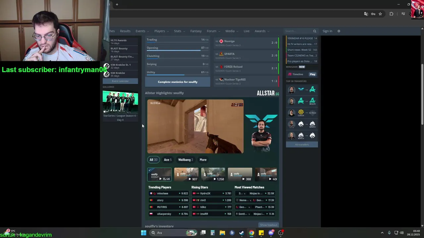Click the ALLSTAR.GG logo

tap(268, 93)
